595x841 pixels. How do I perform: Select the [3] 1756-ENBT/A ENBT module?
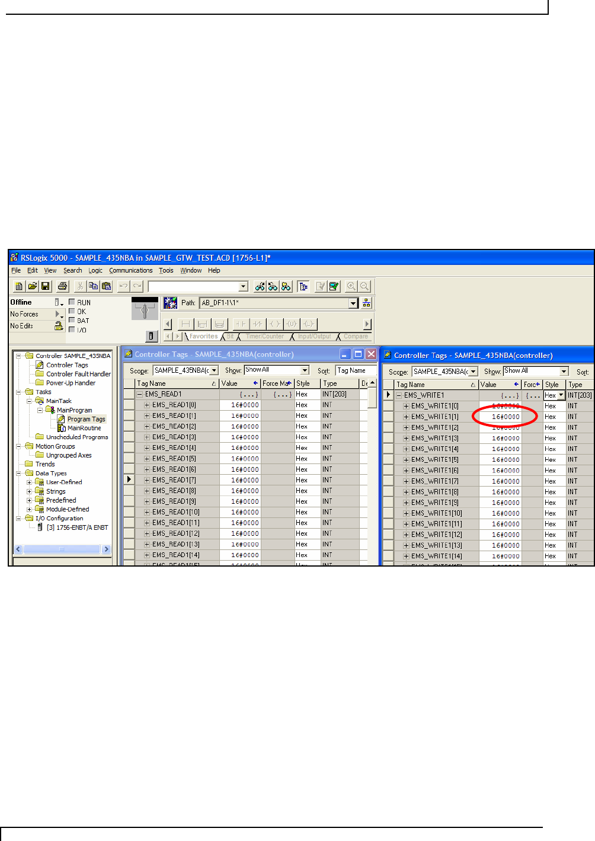77,527
